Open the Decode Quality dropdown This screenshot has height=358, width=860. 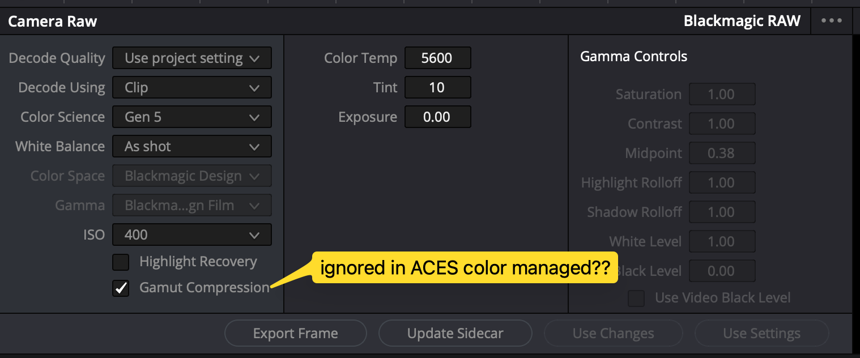point(191,58)
